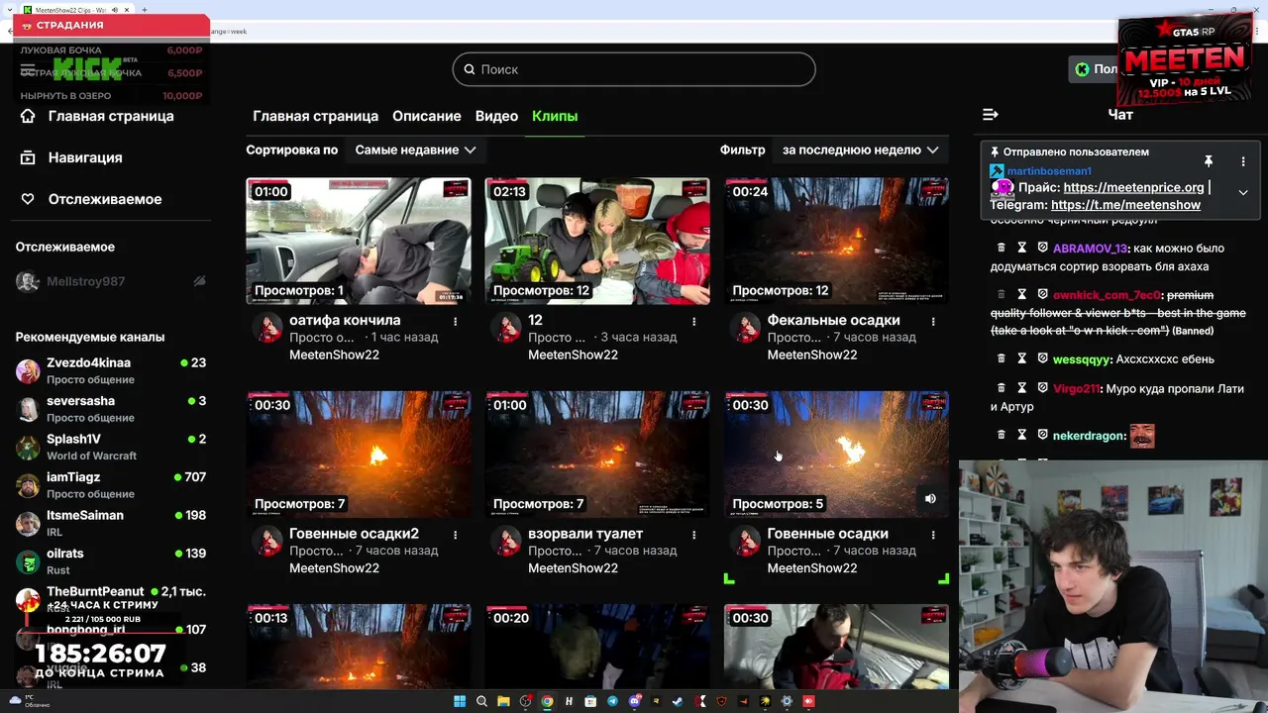Screen dimensions: 1268x713
Task: Click the hourglass timeout icon for wessqqyy
Action: (1021, 359)
